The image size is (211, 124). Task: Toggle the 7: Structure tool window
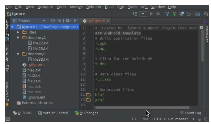(x=7, y=59)
